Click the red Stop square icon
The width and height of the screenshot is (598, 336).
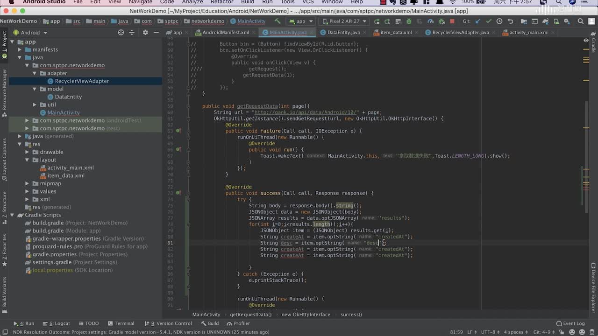coord(452,21)
